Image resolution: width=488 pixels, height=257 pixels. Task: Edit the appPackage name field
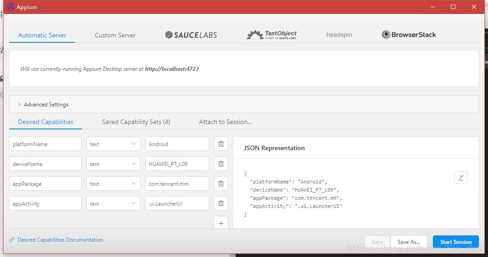coord(46,184)
